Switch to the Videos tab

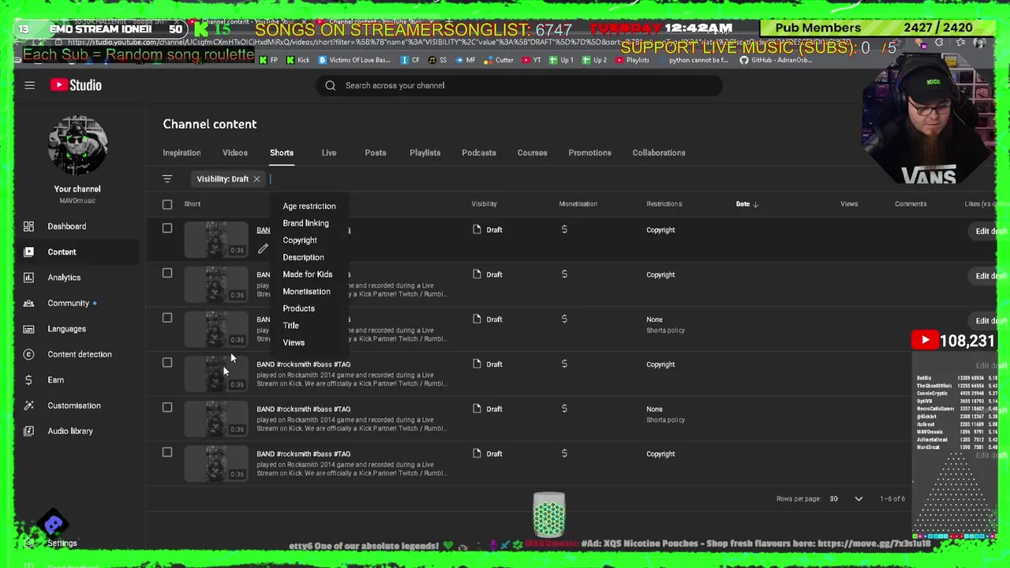point(235,153)
